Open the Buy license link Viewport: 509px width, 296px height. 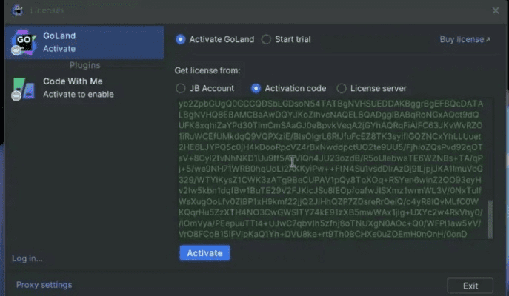coord(465,39)
